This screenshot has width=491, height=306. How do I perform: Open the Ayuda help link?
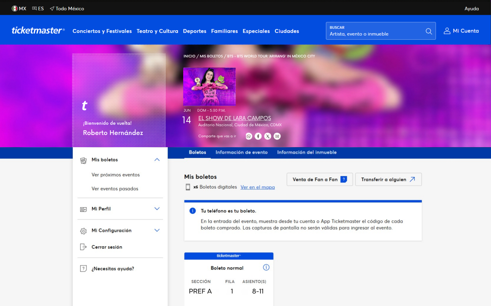click(472, 9)
